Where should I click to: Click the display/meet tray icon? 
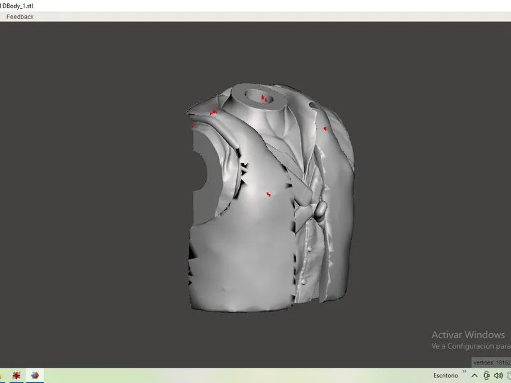click(487, 375)
